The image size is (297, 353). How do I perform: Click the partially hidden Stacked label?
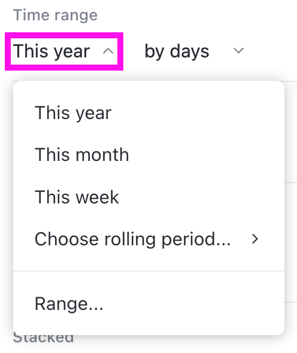pos(43,339)
